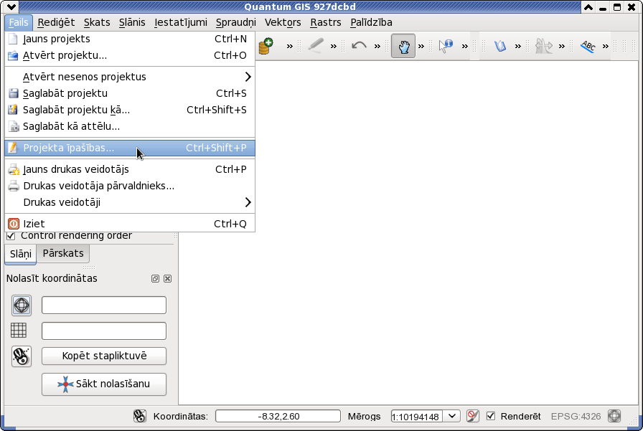643x431 pixels.
Task: Open the Skats menu
Action: [97, 22]
